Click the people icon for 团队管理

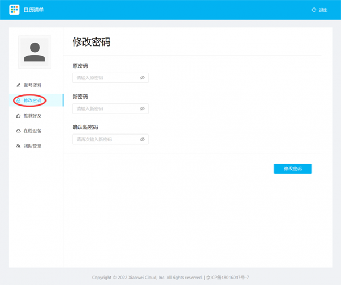point(18,146)
